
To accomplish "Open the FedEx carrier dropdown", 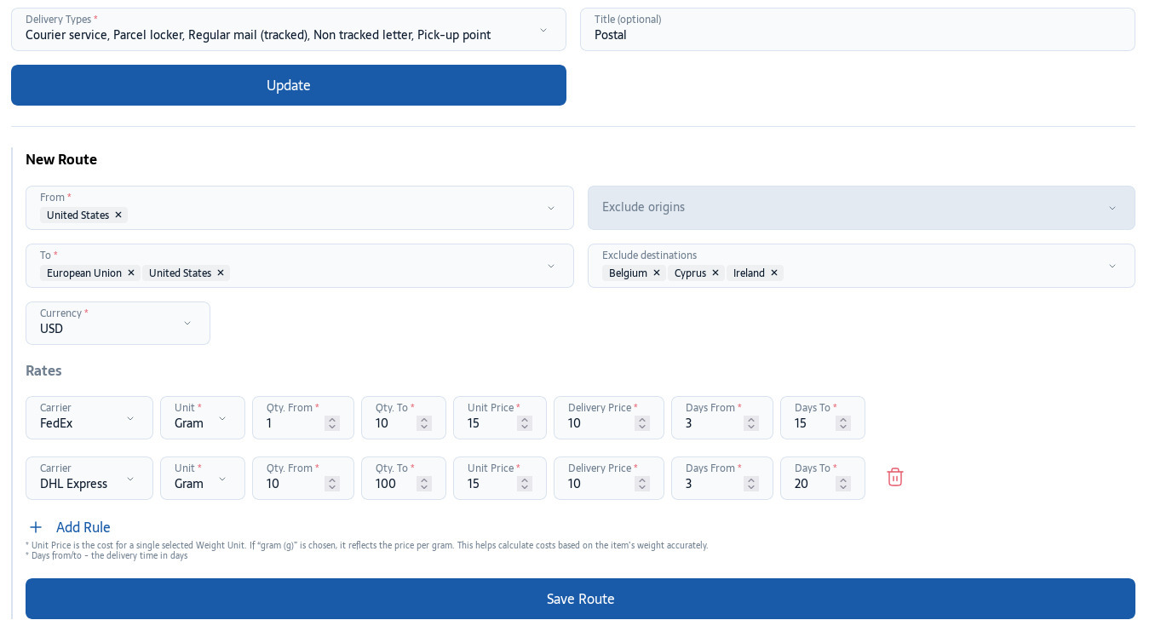I will (89, 418).
